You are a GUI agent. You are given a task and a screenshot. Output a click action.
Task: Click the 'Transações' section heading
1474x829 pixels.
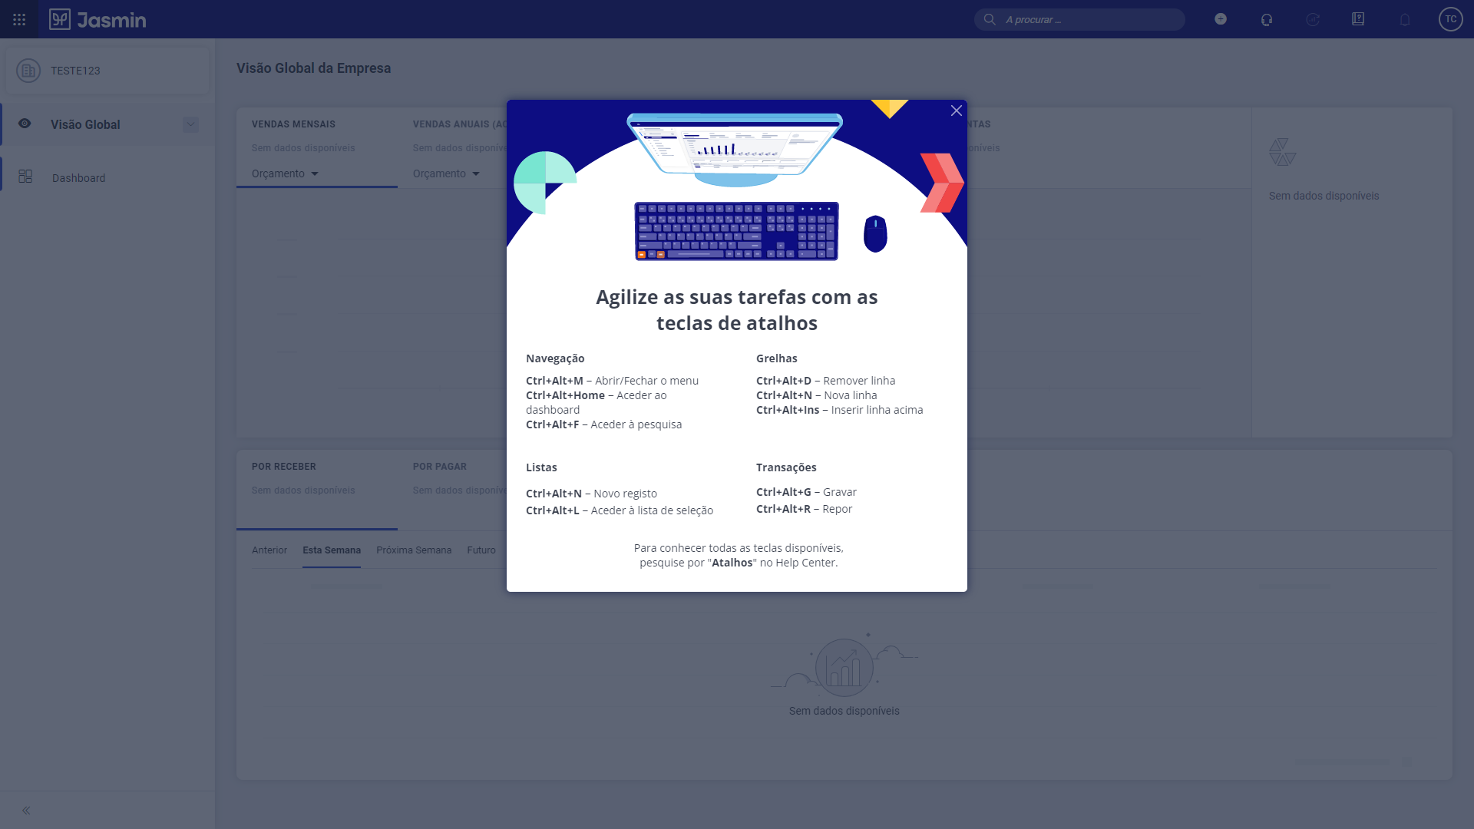[x=786, y=467]
